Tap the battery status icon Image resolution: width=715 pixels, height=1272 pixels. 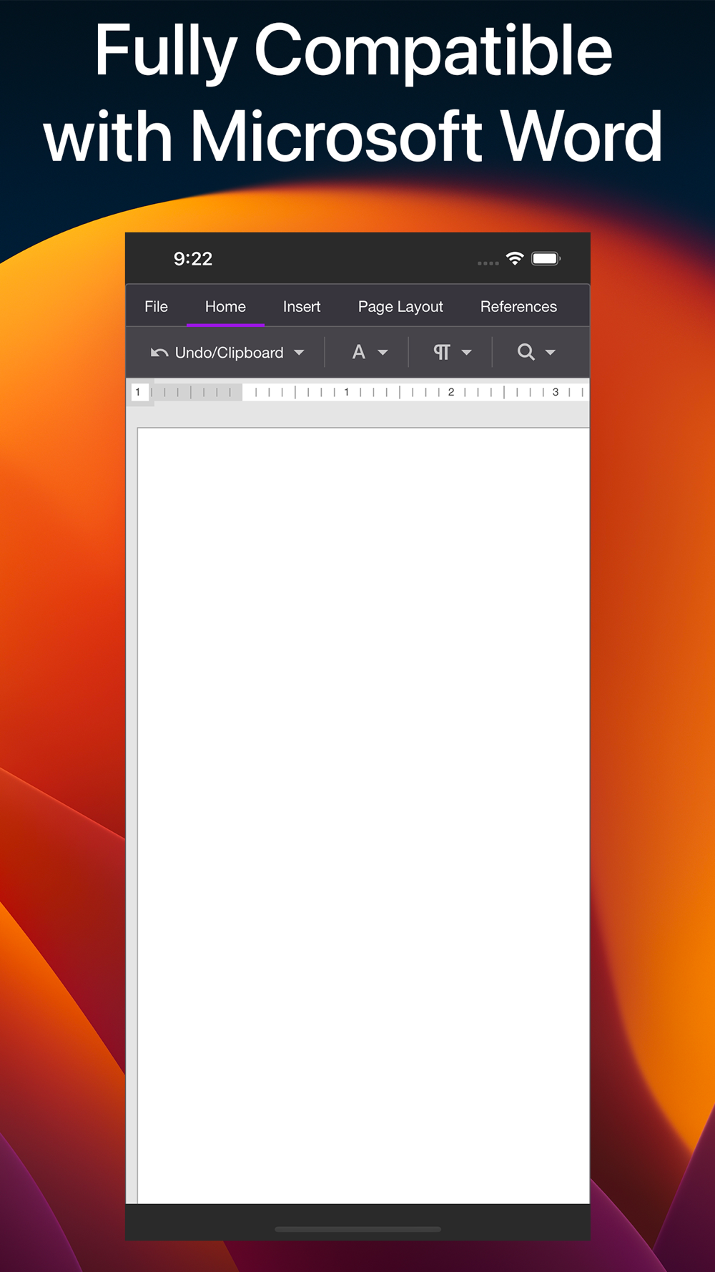coord(546,258)
